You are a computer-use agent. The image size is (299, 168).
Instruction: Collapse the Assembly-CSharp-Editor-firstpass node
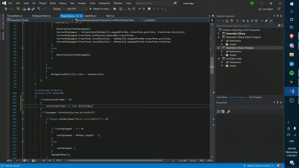pos(219,37)
